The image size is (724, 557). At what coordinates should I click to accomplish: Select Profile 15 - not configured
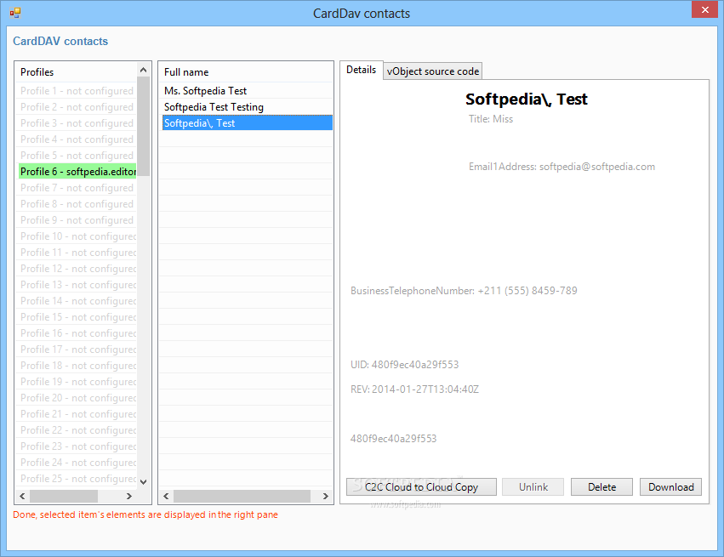(x=77, y=317)
